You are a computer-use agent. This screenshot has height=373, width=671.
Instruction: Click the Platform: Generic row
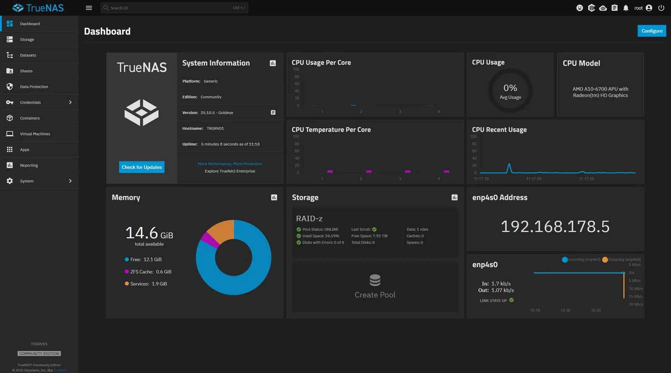coord(230,81)
